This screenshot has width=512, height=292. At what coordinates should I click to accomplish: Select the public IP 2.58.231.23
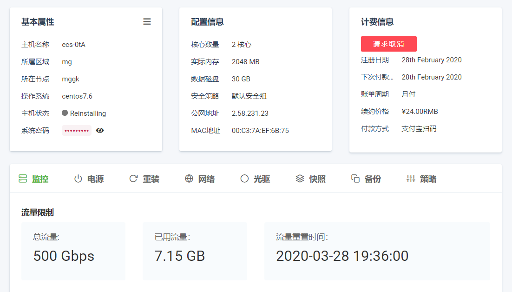pyautogui.click(x=250, y=113)
